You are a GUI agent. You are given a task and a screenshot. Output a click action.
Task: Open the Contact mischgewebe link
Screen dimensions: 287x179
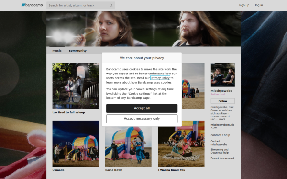(x=219, y=143)
